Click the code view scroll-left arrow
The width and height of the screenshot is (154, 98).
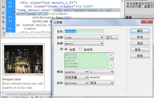tap(8, 34)
